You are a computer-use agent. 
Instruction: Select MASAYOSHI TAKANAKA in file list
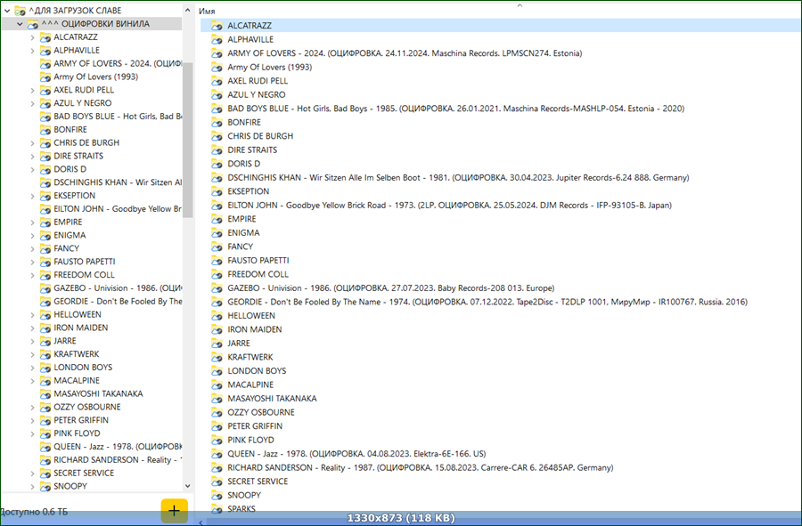[x=272, y=399]
